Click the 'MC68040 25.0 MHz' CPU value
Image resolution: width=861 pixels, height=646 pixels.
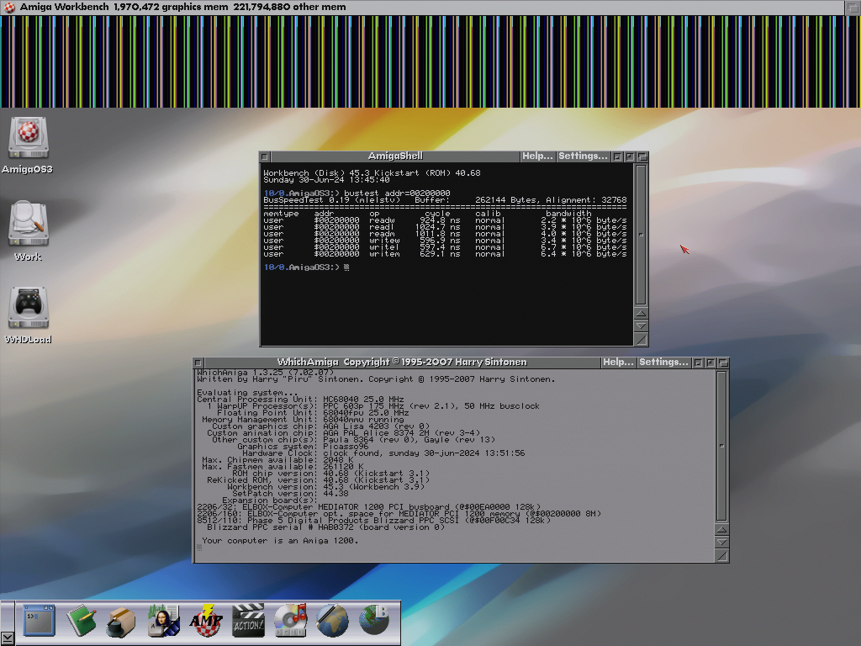363,400
